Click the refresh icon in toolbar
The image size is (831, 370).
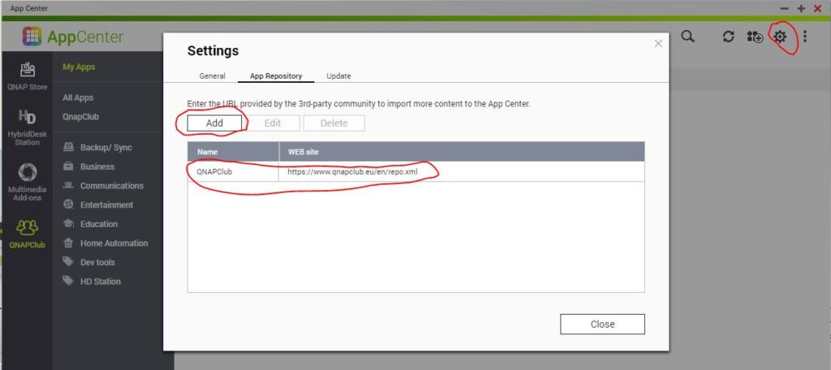pyautogui.click(x=729, y=37)
